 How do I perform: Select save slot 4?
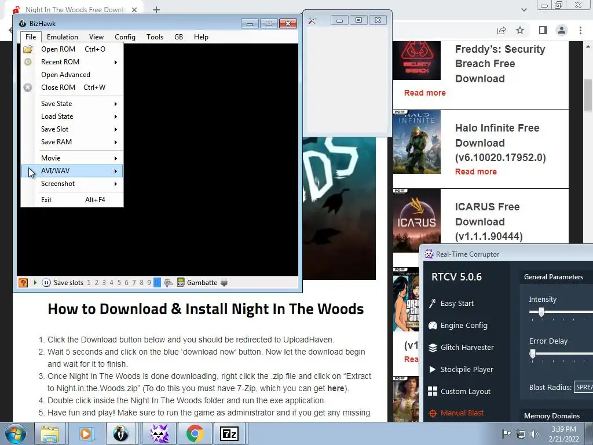coord(112,283)
